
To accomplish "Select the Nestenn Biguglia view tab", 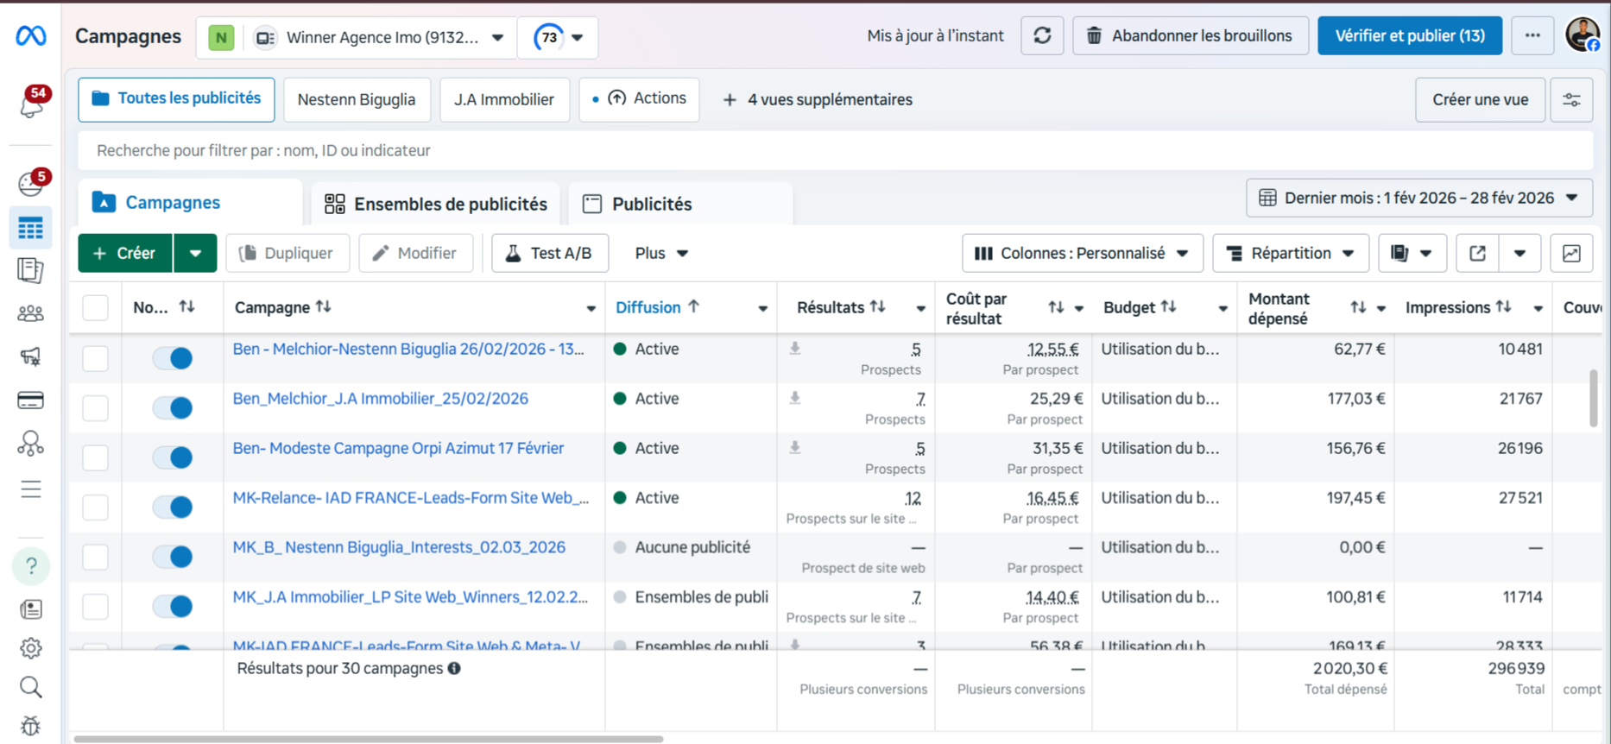I will tap(357, 99).
